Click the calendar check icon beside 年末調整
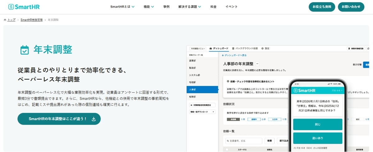This screenshot has height=152, width=373. pos(25,50)
